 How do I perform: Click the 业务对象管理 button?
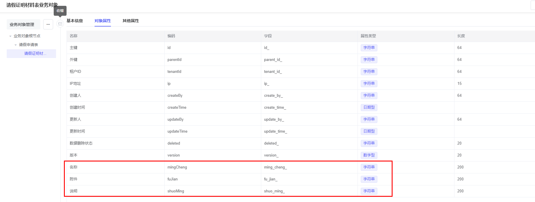22,24
